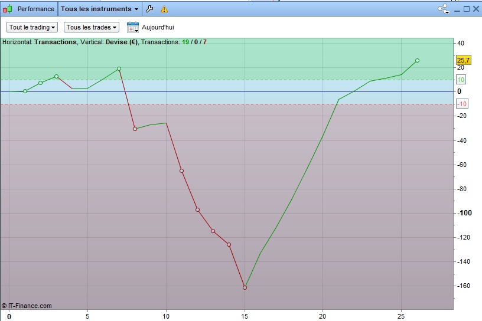The image size is (482, 321).
Task: Select the green data point at transaction 1
Action: click(25, 91)
